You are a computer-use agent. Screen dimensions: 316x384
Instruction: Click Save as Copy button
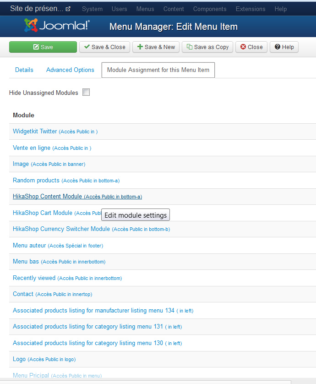click(207, 47)
